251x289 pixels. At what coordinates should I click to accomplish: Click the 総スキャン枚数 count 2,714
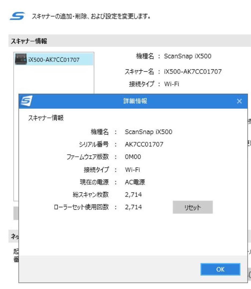click(133, 195)
